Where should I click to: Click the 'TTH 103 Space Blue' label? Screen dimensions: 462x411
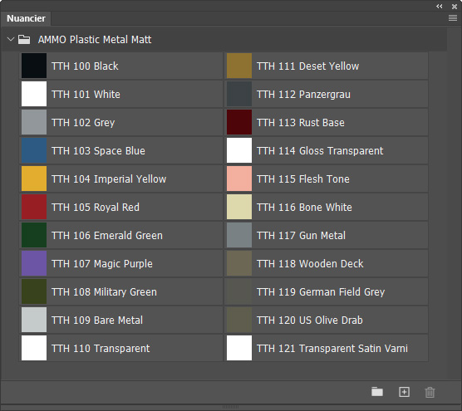(98, 151)
